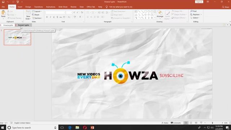Select the Format Painter tool
Viewport: 231px width, 130px height.
pos(14,18)
